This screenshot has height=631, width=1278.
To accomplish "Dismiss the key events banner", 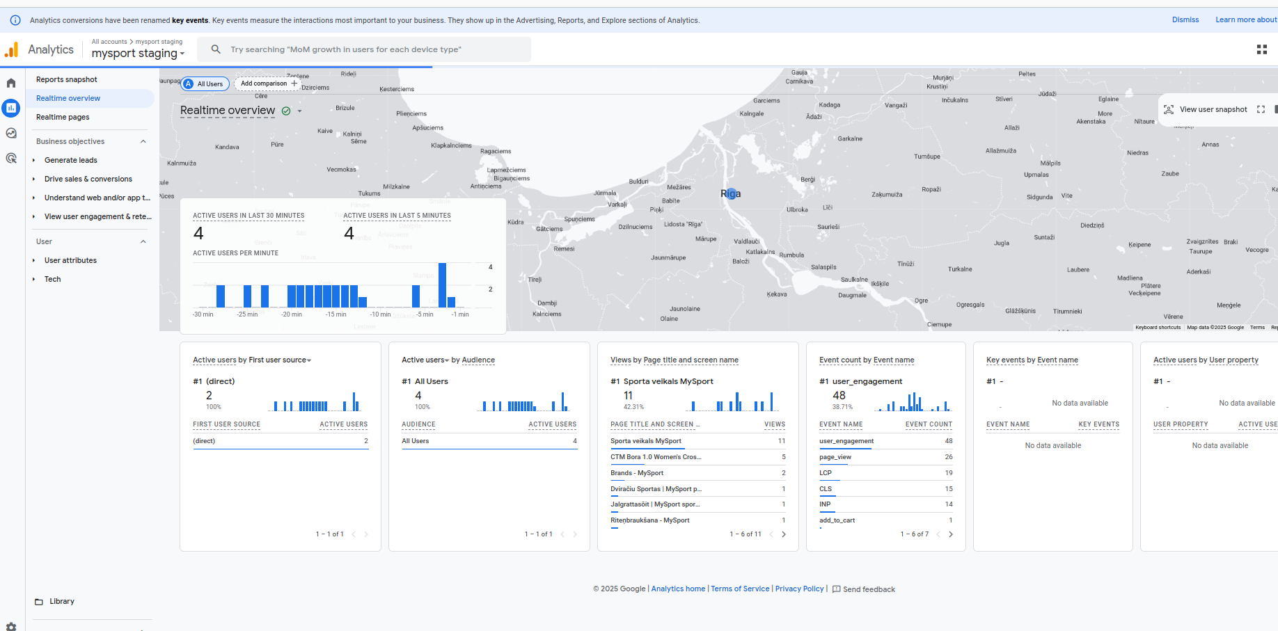I will (x=1185, y=20).
